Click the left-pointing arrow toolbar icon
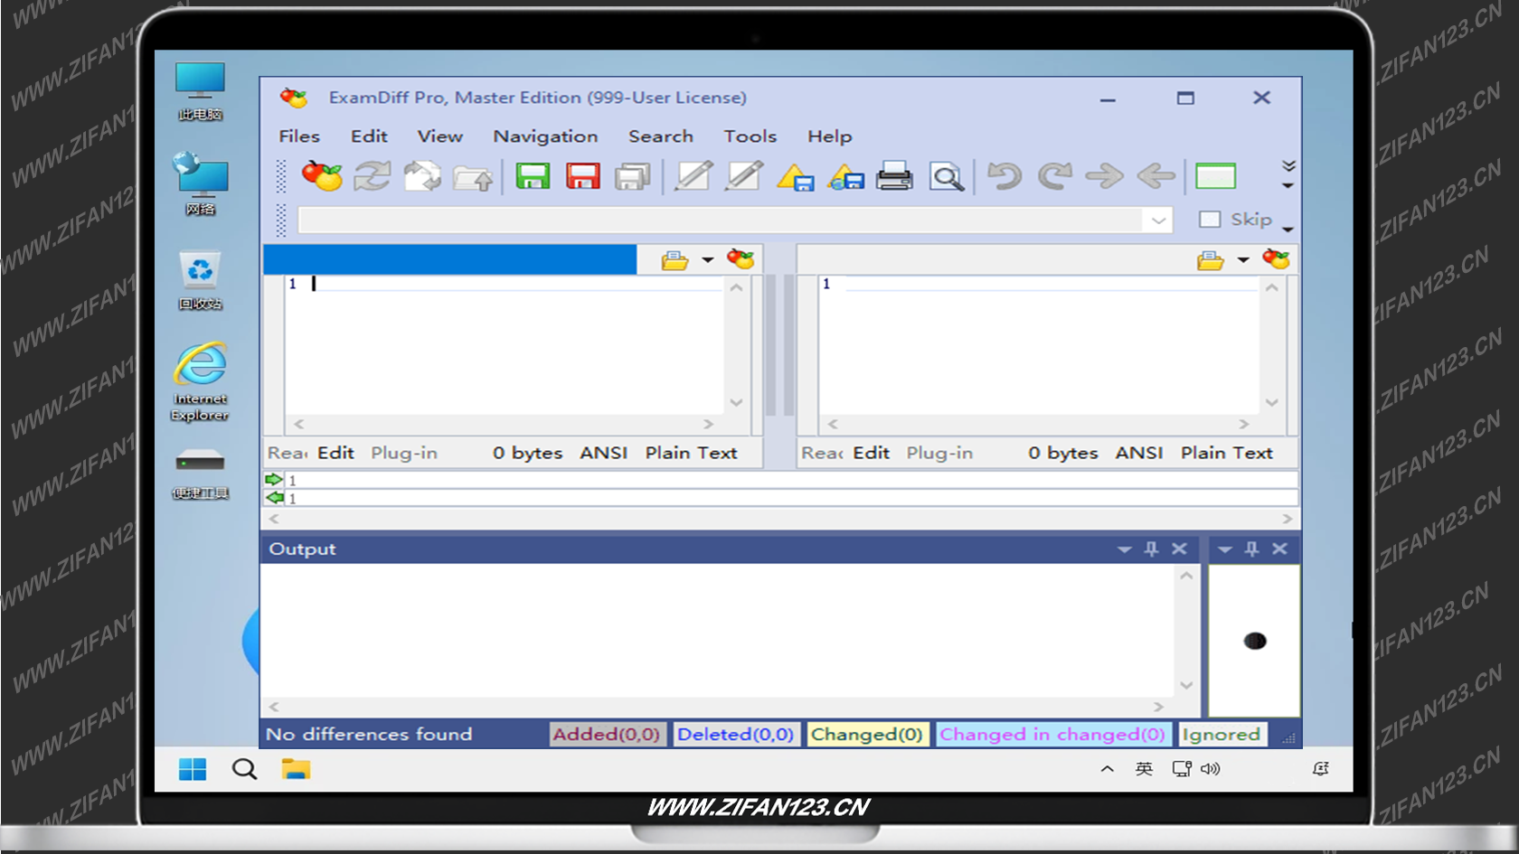The height and width of the screenshot is (854, 1519). pyautogui.click(x=1156, y=176)
